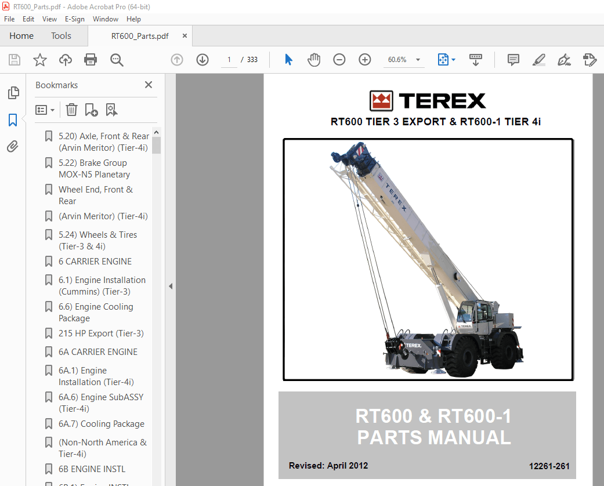Viewport: 604px width, 486px height.
Task: Collapse the left panel with the arrow
Action: (170, 286)
